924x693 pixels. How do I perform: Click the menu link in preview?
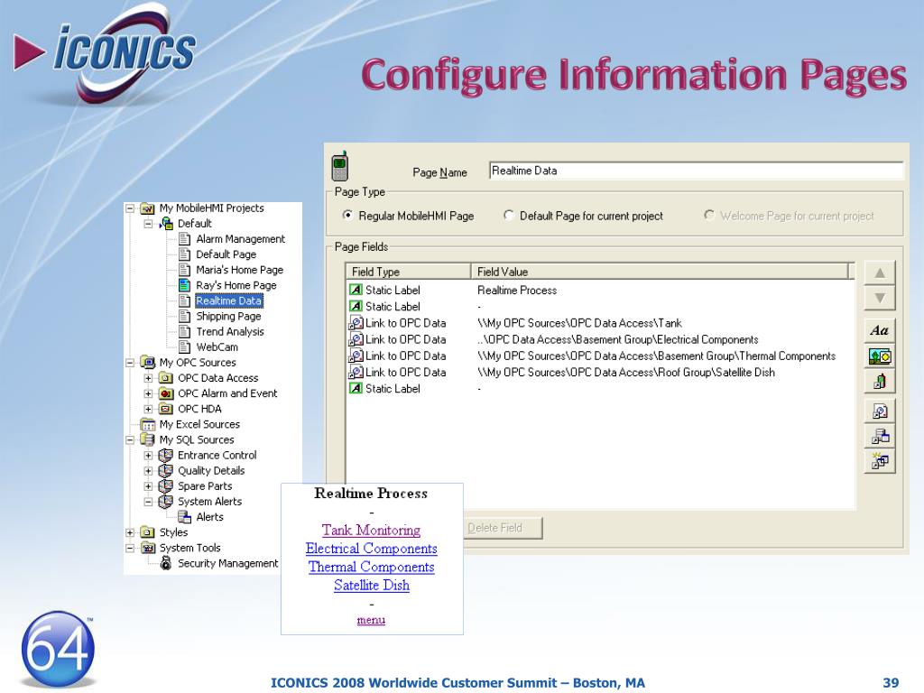[x=371, y=620]
